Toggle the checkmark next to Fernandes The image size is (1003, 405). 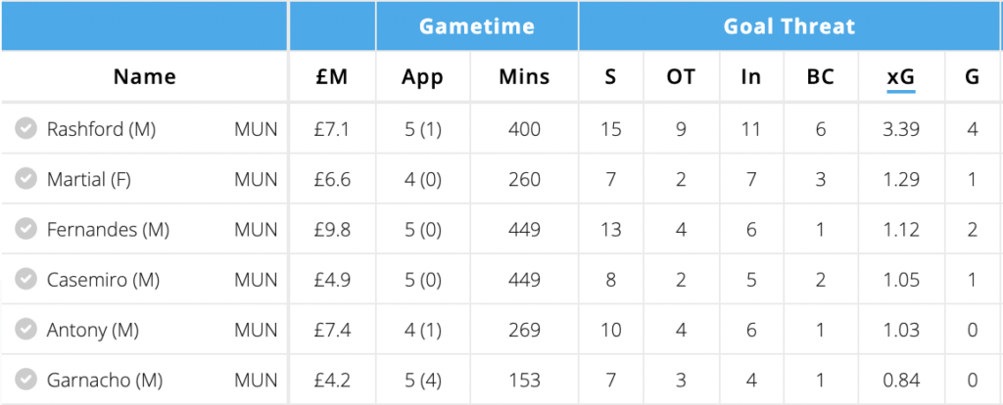(26, 229)
